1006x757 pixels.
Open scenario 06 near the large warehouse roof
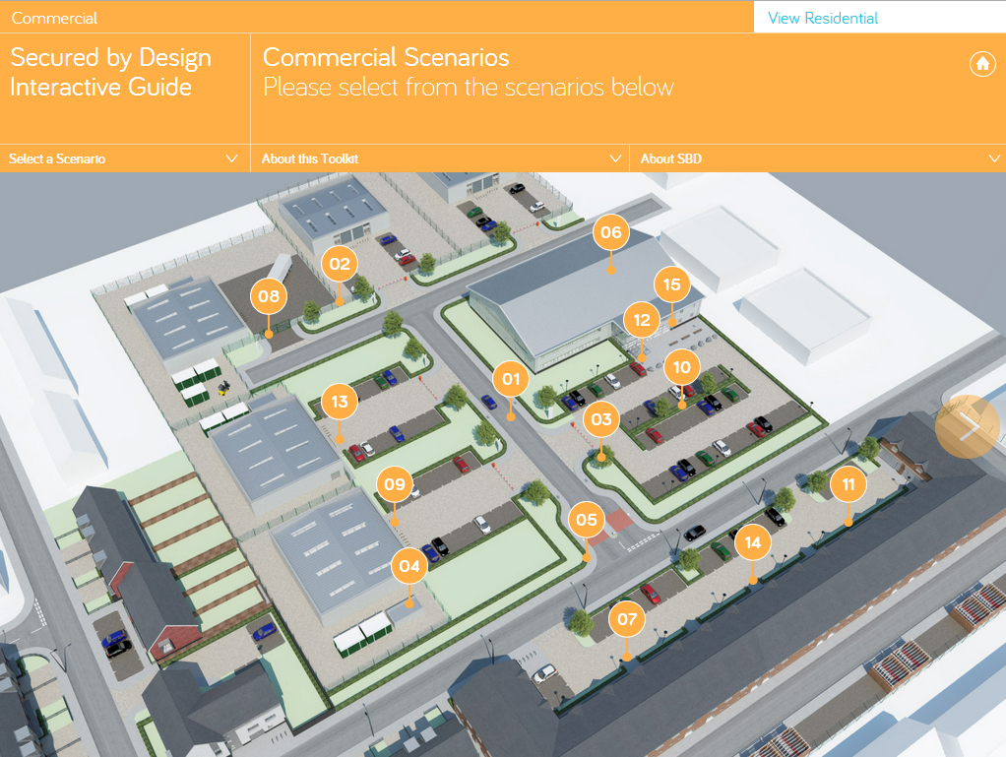[609, 232]
